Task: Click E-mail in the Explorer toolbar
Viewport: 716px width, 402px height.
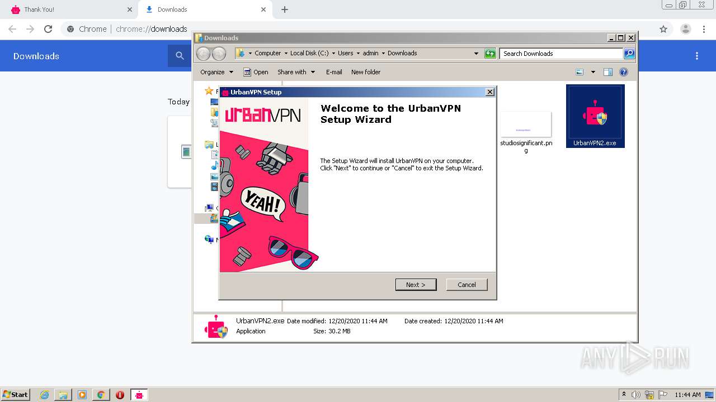Action: tap(334, 72)
